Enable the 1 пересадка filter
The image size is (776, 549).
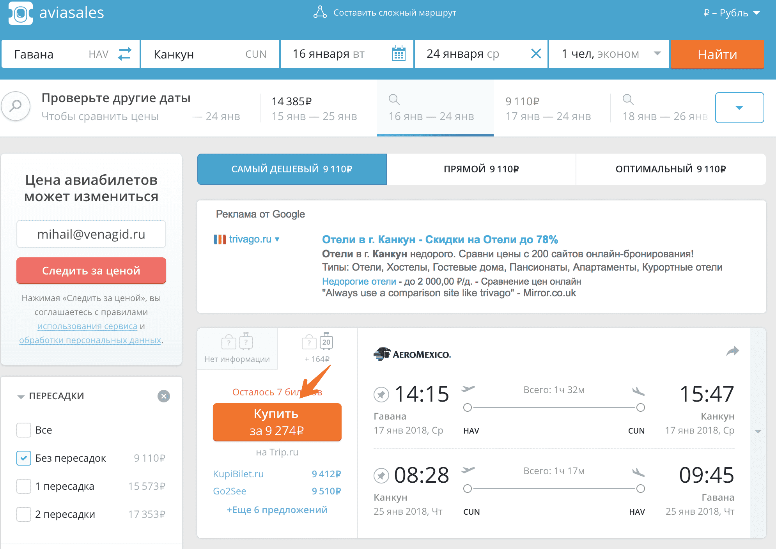[x=24, y=486]
